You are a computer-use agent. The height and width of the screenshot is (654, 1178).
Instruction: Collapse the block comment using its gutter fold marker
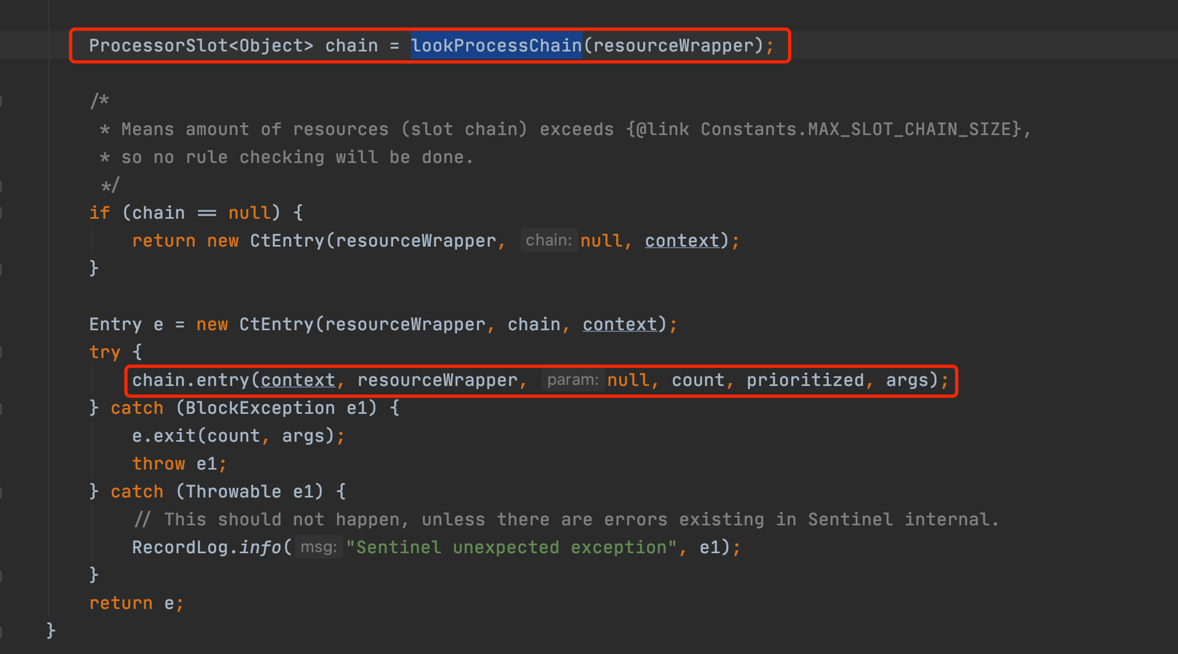[2, 101]
